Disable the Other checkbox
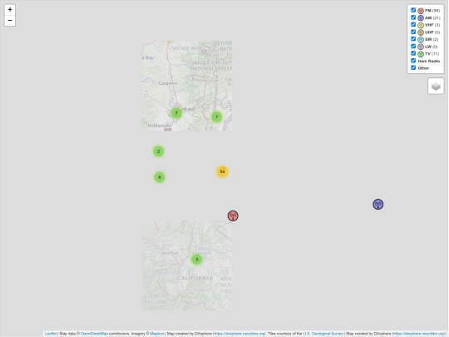 click(x=413, y=67)
